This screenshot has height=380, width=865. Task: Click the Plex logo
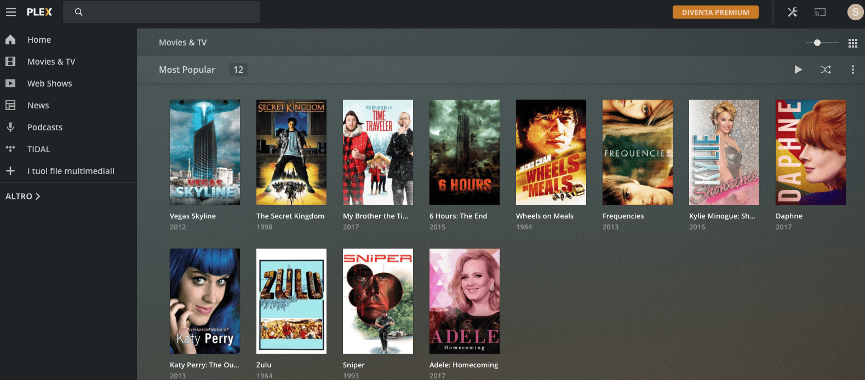[x=39, y=12]
